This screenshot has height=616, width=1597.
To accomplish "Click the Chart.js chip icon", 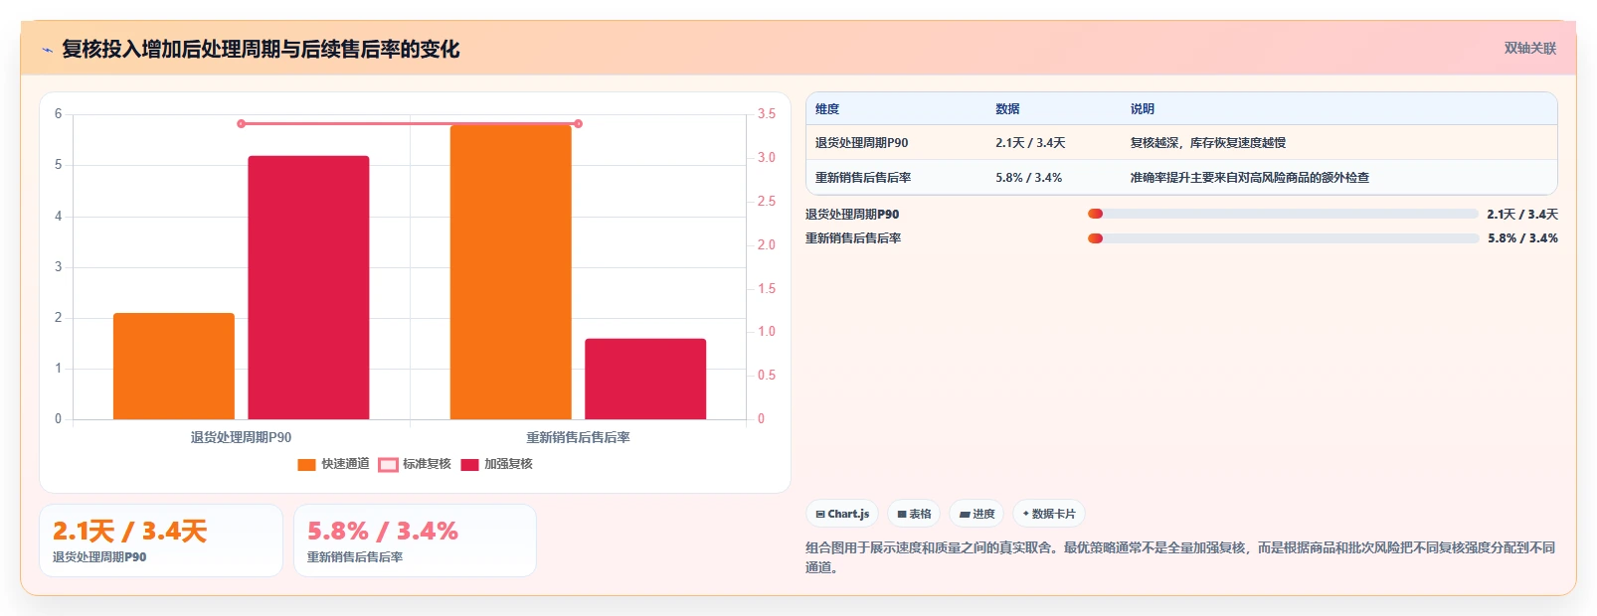I will [x=820, y=515].
